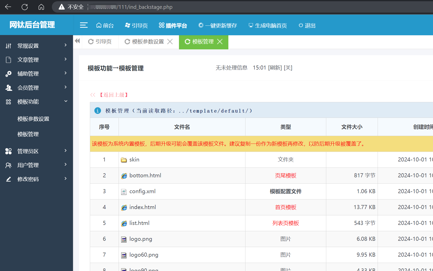Toggle the hamburger sidebar menu icon
Image resolution: width=433 pixels, height=271 pixels.
(x=84, y=25)
